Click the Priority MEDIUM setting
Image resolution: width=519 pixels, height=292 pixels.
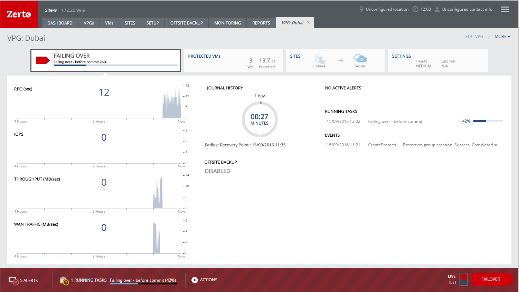tap(423, 64)
